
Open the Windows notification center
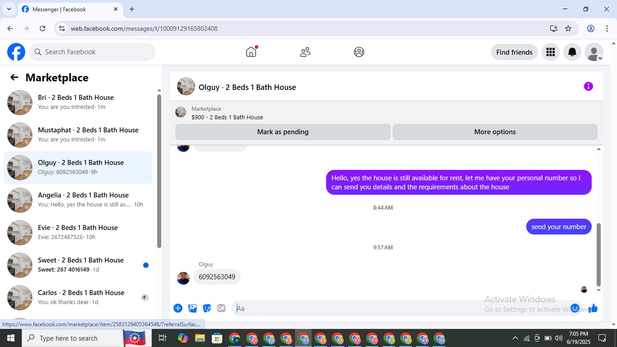coord(602,338)
